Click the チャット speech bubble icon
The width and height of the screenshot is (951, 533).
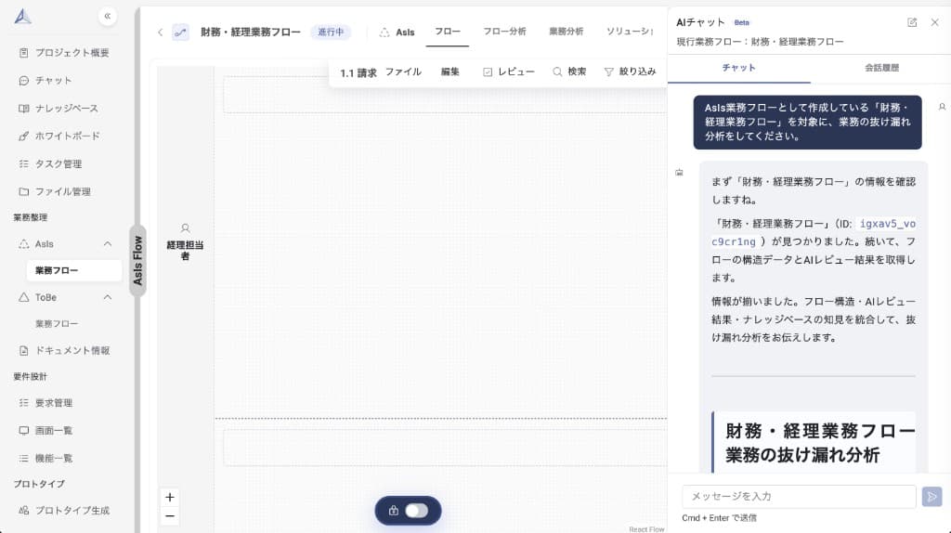pyautogui.click(x=23, y=81)
